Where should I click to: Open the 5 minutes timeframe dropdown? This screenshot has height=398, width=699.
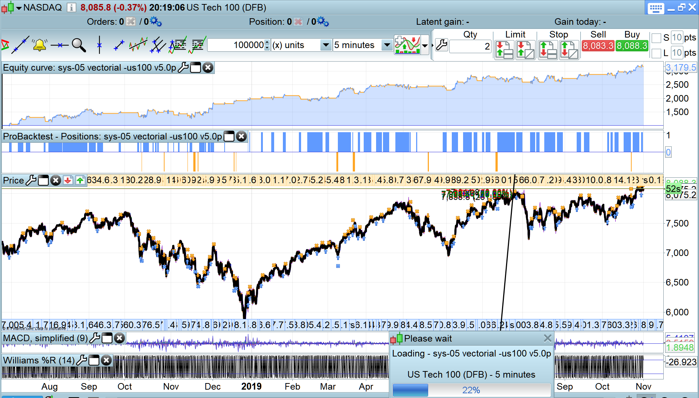tap(387, 45)
